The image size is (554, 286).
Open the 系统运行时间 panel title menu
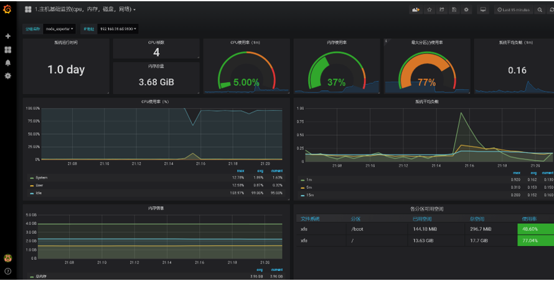66,42
